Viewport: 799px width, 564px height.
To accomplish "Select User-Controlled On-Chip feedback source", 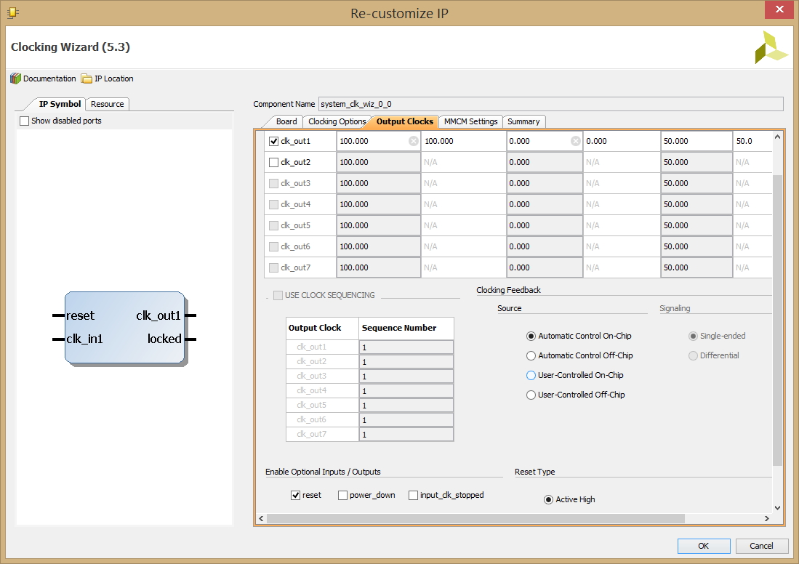I will coord(531,375).
